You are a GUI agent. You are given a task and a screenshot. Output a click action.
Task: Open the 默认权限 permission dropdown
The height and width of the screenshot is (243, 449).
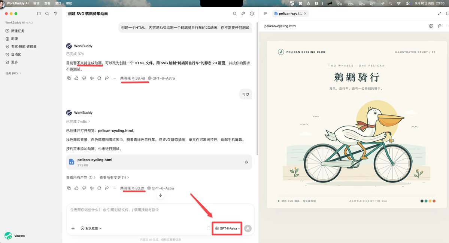[x=91, y=228]
